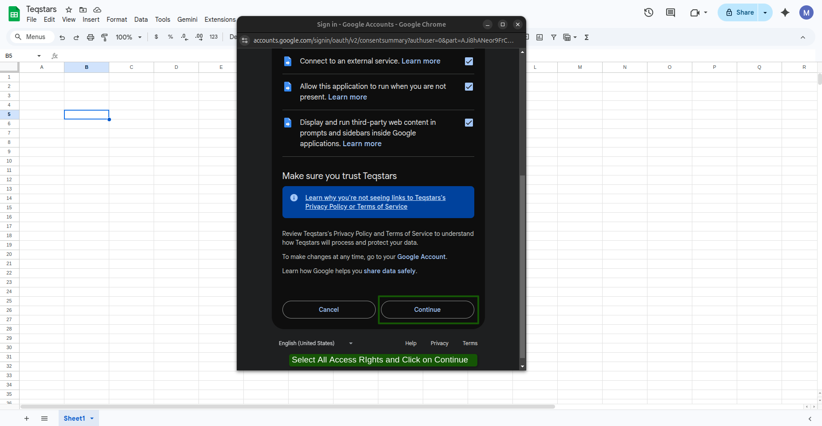
Task: Click the spreadsheet horizontal scrollbar
Action: (x=288, y=406)
